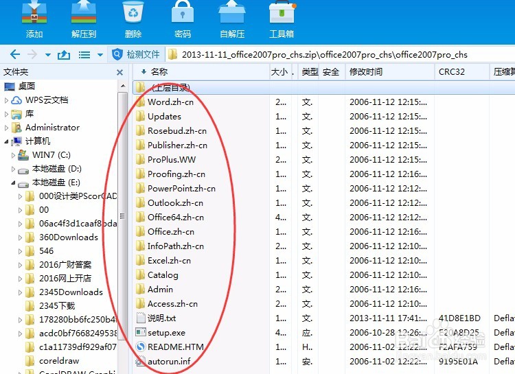This screenshot has height=374, width=515.
Task: Open the 密码 (Password) lock tool
Action: (183, 12)
